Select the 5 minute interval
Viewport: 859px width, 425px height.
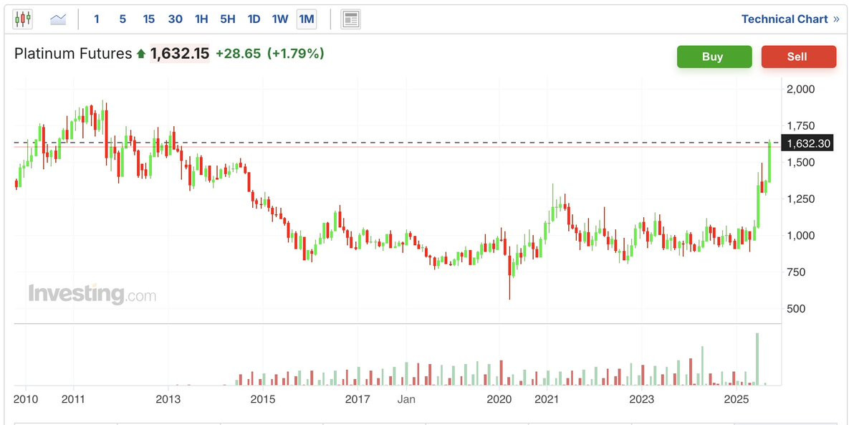(x=123, y=19)
